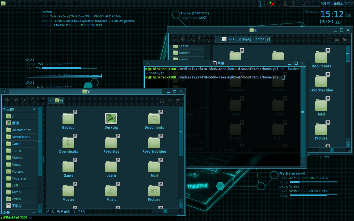Select the Picture folder in front yj window
354x221 pixels.
pyautogui.click(x=154, y=190)
